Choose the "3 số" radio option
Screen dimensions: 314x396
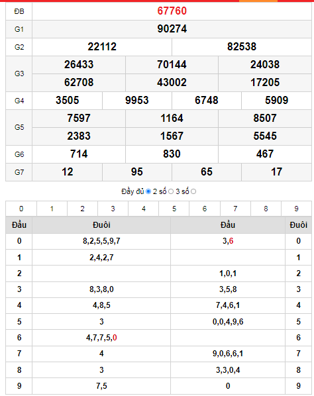point(193,191)
